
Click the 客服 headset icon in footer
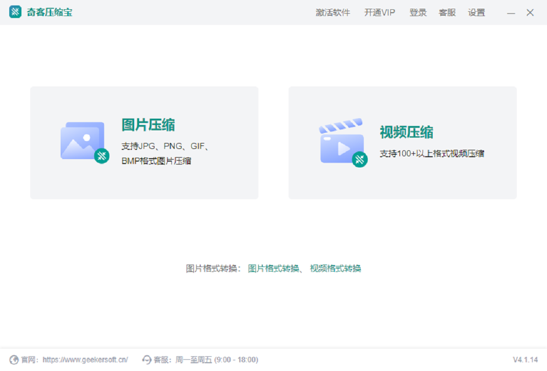click(147, 360)
